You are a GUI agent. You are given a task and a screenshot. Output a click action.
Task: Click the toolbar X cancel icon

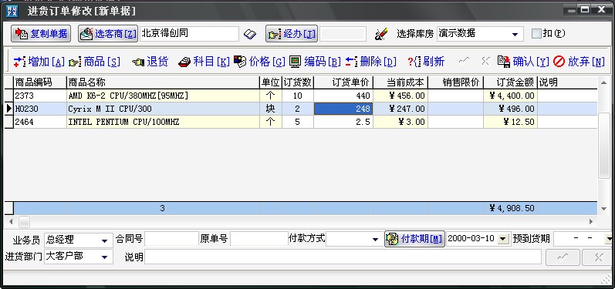485,61
